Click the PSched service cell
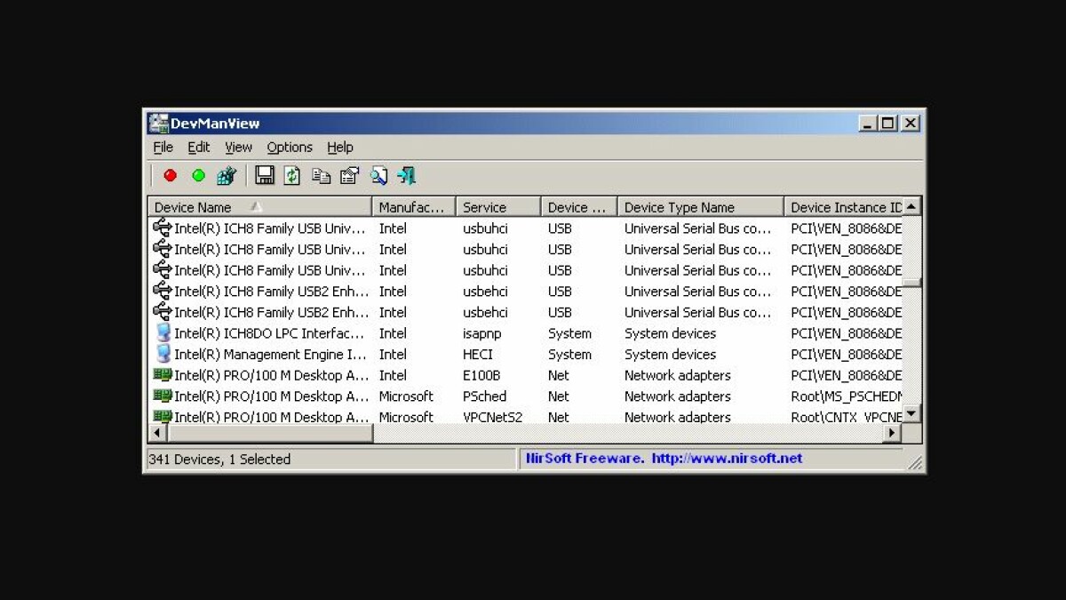The image size is (1066, 600). coord(485,396)
